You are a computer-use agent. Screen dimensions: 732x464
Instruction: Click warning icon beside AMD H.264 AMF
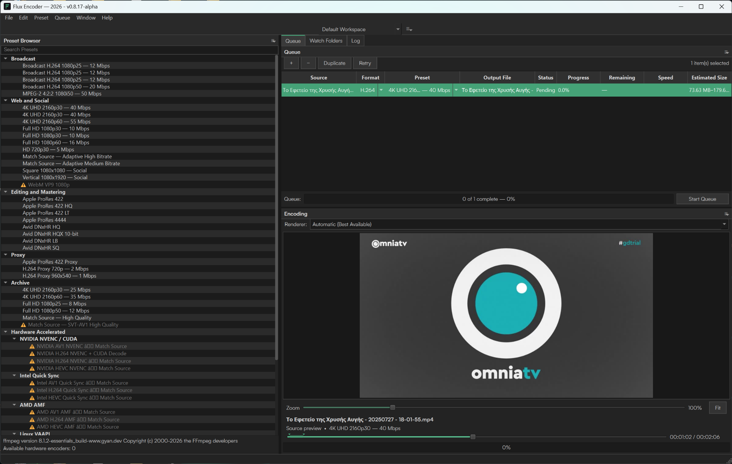point(32,420)
